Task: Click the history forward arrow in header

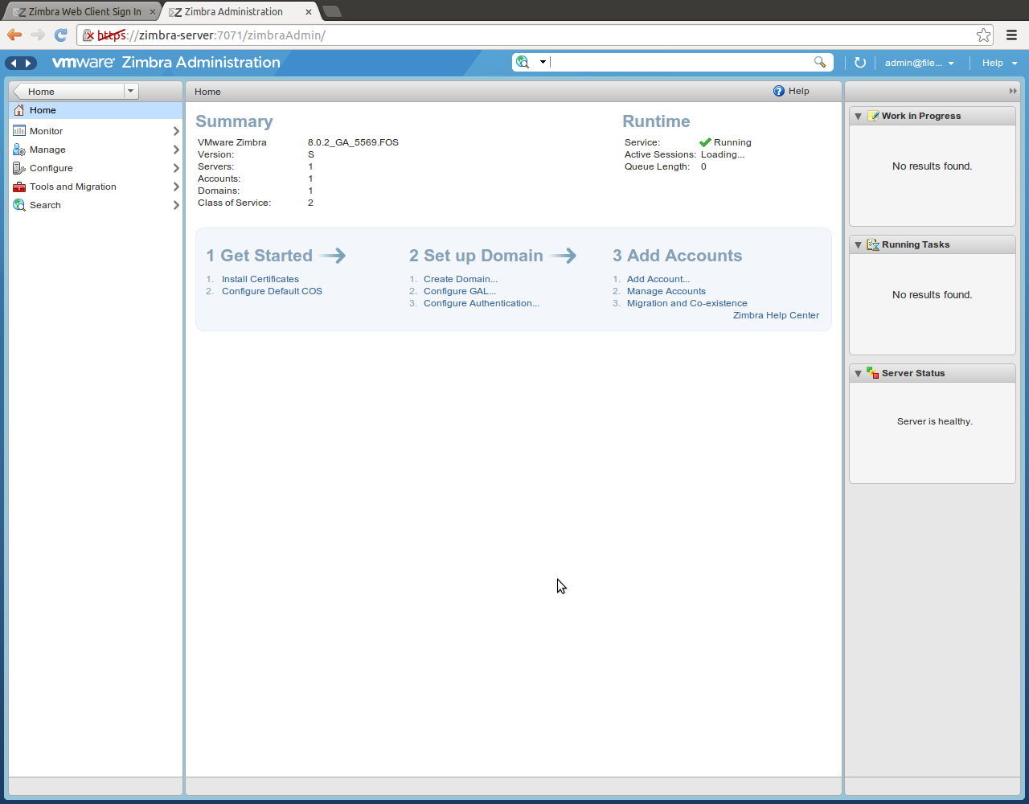Action: [29, 63]
